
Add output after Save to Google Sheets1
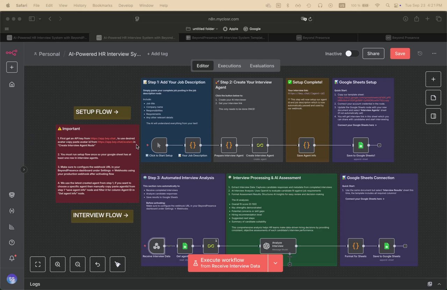coord(379,145)
